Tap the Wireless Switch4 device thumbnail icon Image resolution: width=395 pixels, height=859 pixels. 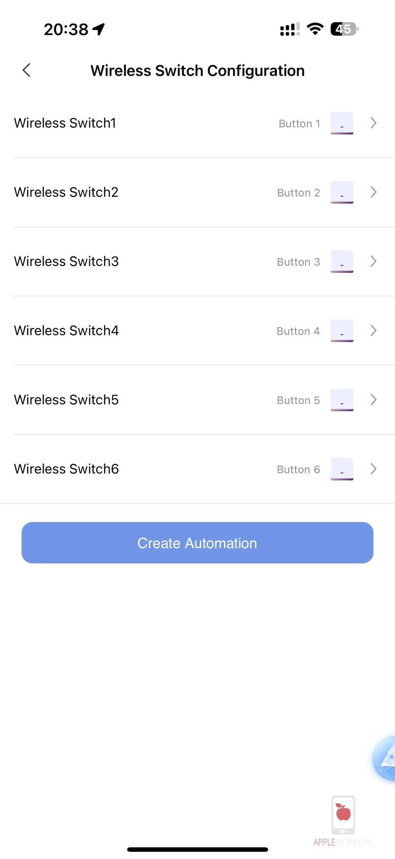tap(342, 331)
